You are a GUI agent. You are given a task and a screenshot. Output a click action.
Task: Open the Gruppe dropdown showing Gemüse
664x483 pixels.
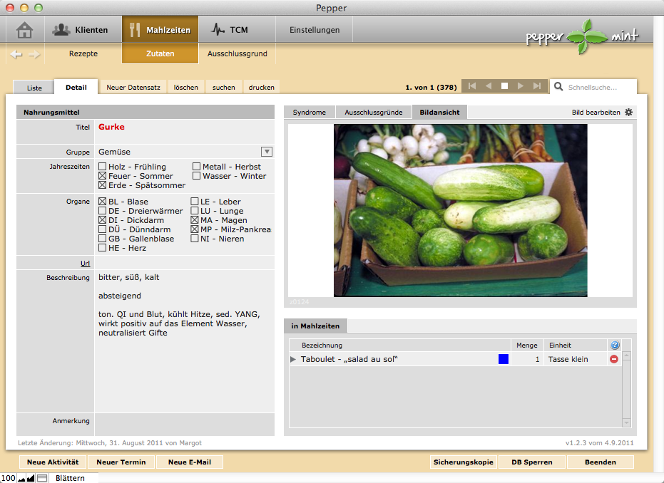[x=267, y=152]
